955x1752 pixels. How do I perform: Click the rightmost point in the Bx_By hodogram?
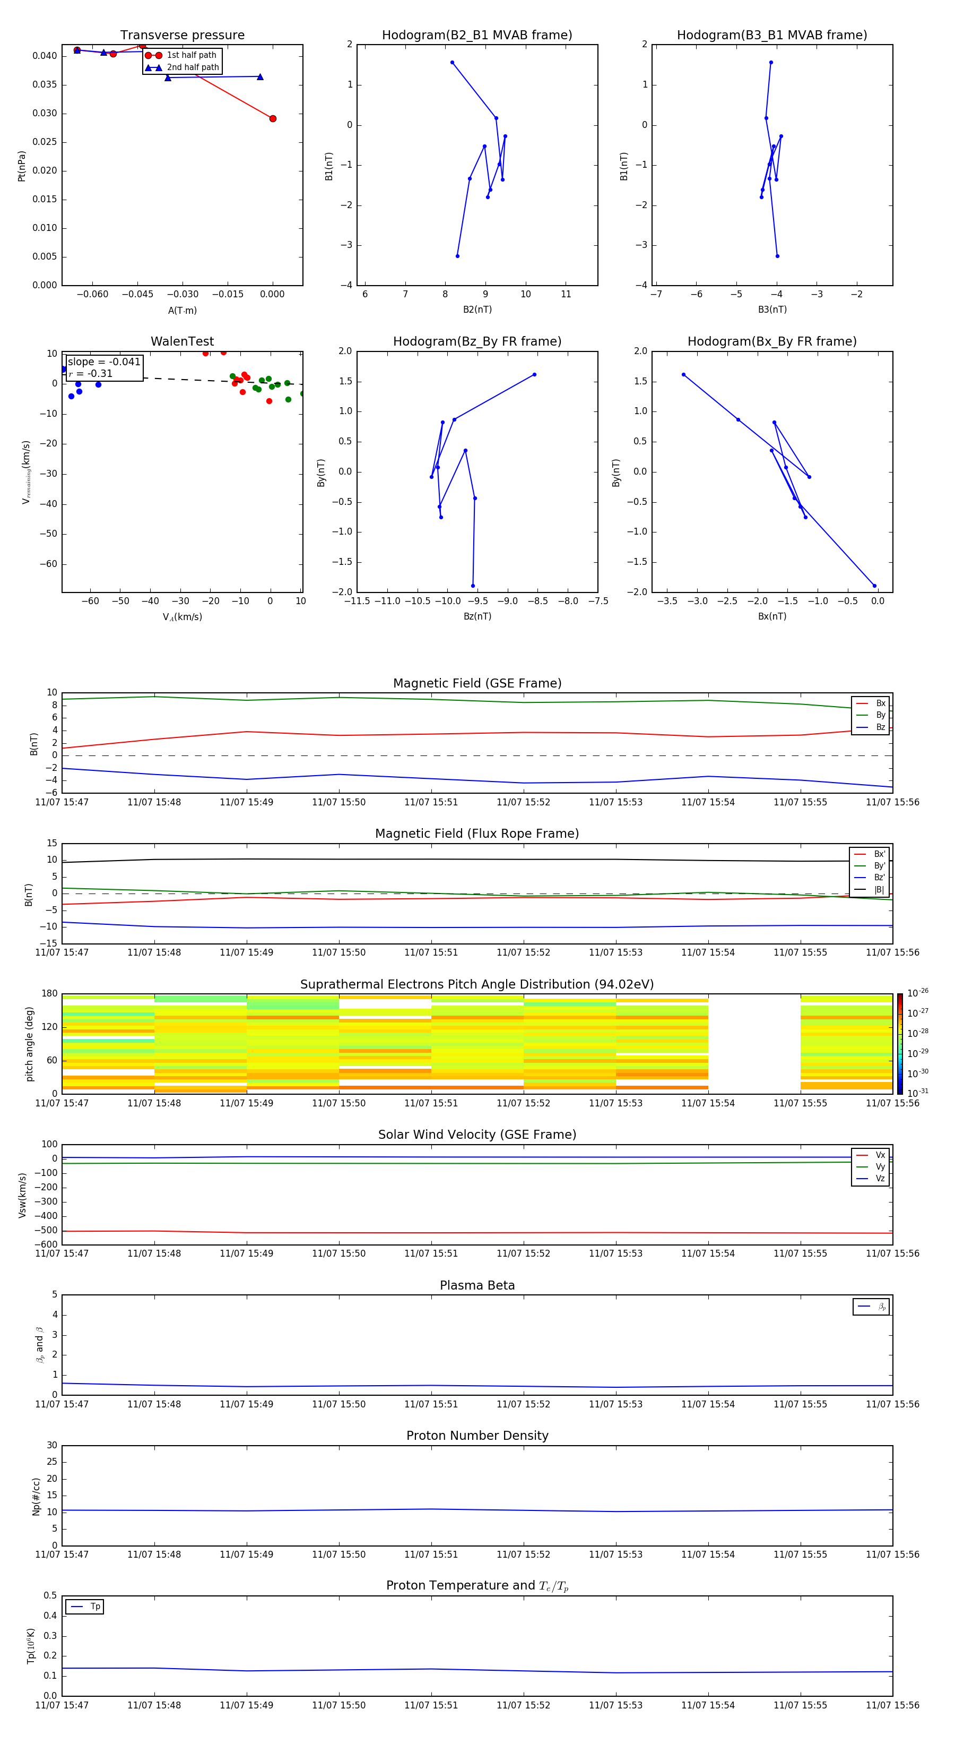pos(874,586)
